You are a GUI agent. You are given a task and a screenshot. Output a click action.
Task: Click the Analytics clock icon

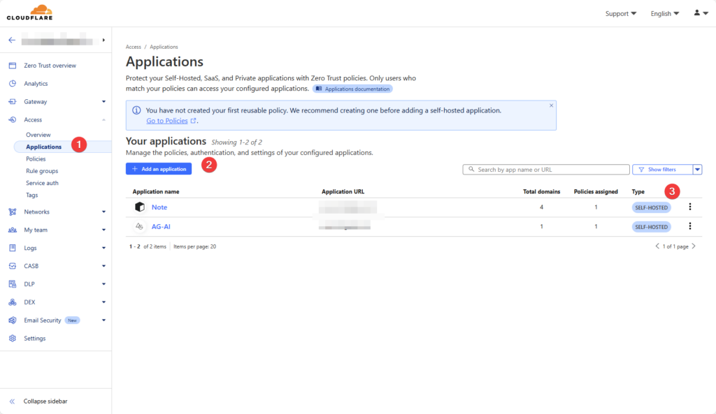13,84
